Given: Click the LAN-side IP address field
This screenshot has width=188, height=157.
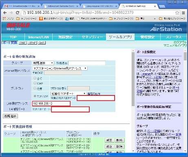Looking at the screenshot, I should [x=51, y=104].
